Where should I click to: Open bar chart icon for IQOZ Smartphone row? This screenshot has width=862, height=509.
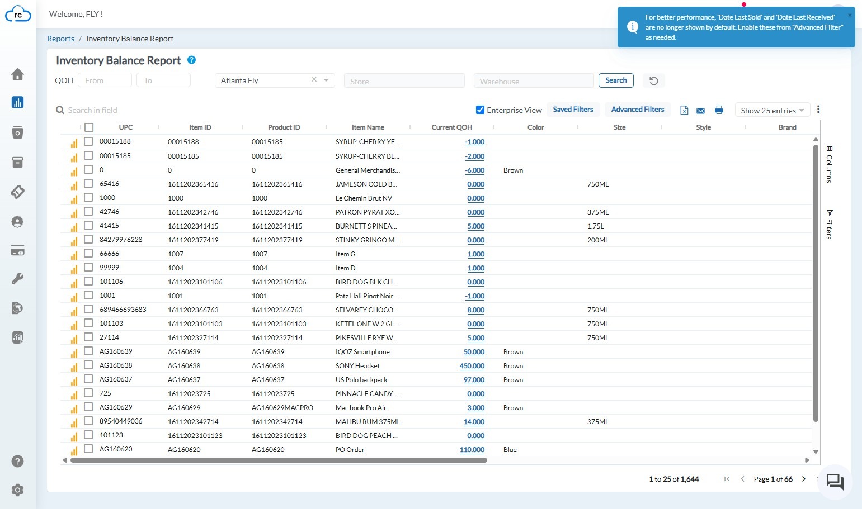[74, 353]
